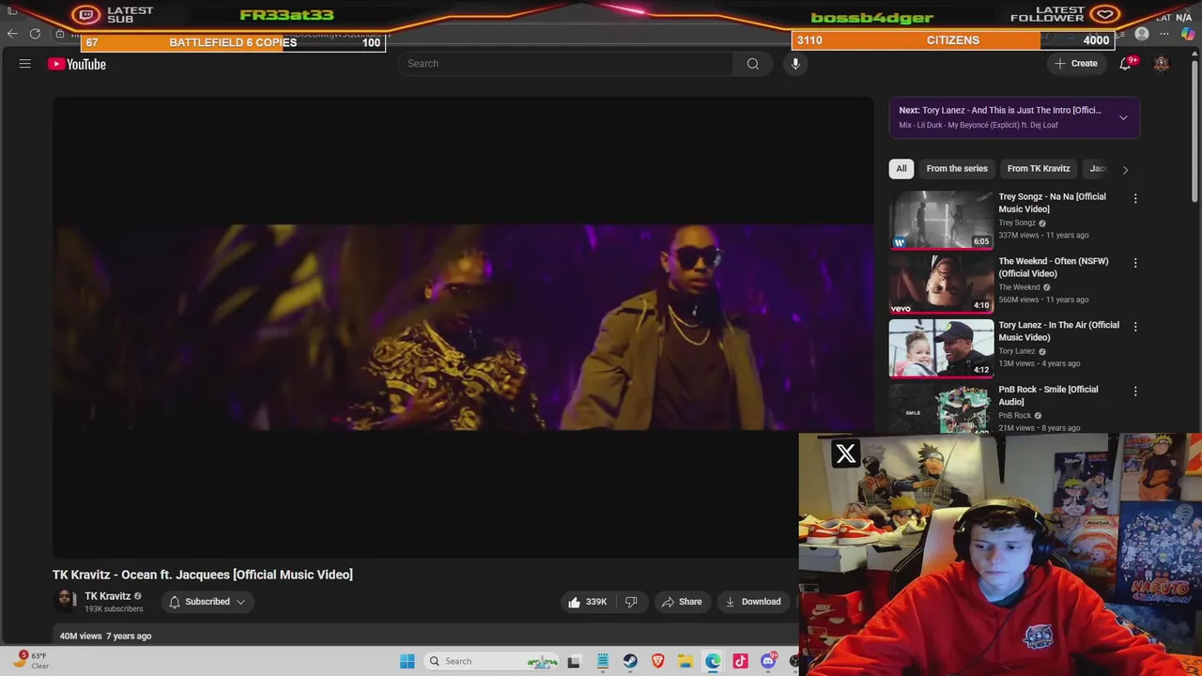Click the video player to pause
This screenshot has height=676, width=1202.
(463, 327)
